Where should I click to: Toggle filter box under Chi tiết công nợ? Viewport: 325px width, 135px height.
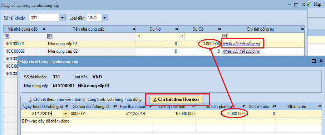(224, 37)
